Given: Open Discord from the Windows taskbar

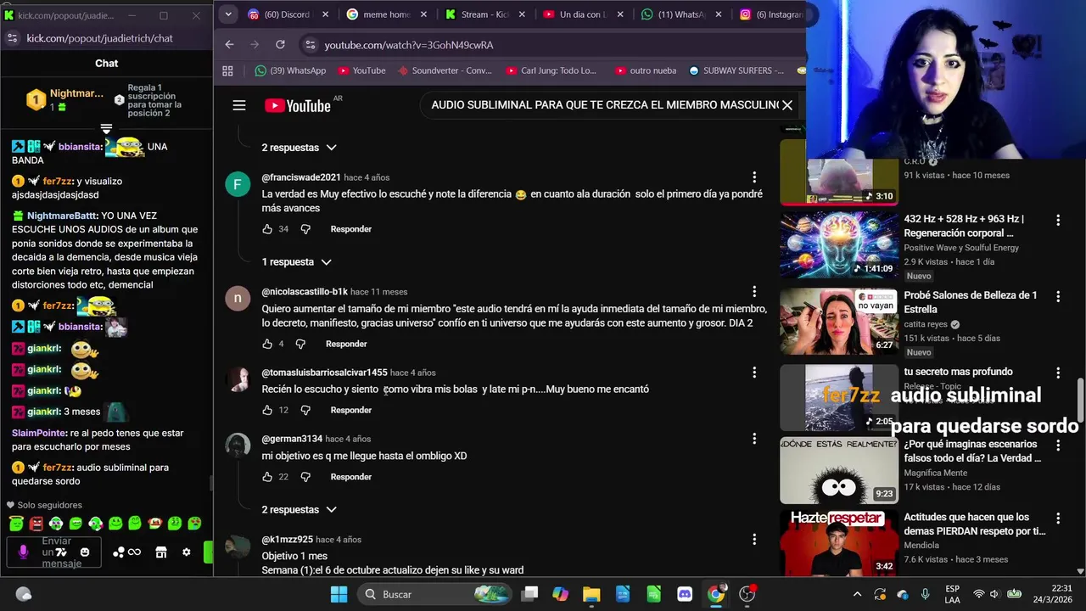Looking at the screenshot, I should tap(685, 594).
